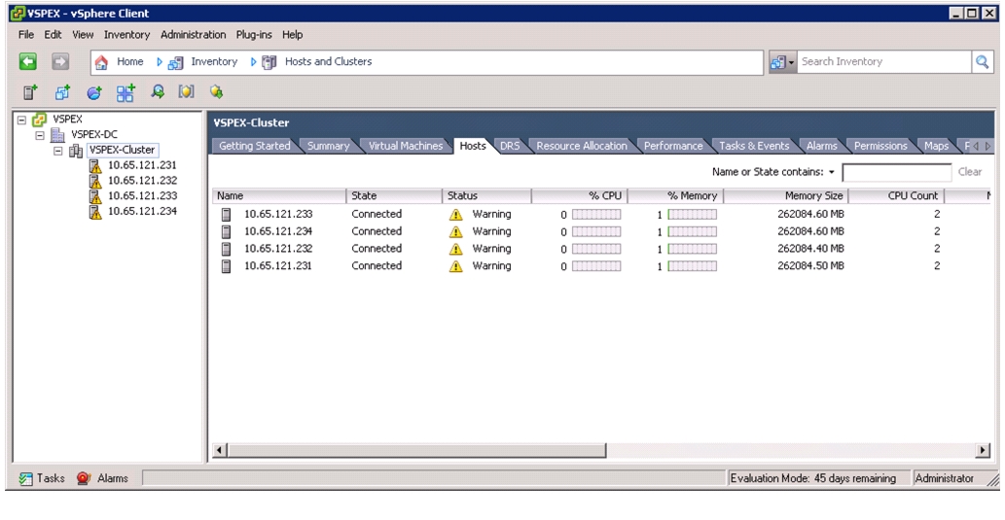Click the first toolbar icon below Back arrow

pos(31,93)
